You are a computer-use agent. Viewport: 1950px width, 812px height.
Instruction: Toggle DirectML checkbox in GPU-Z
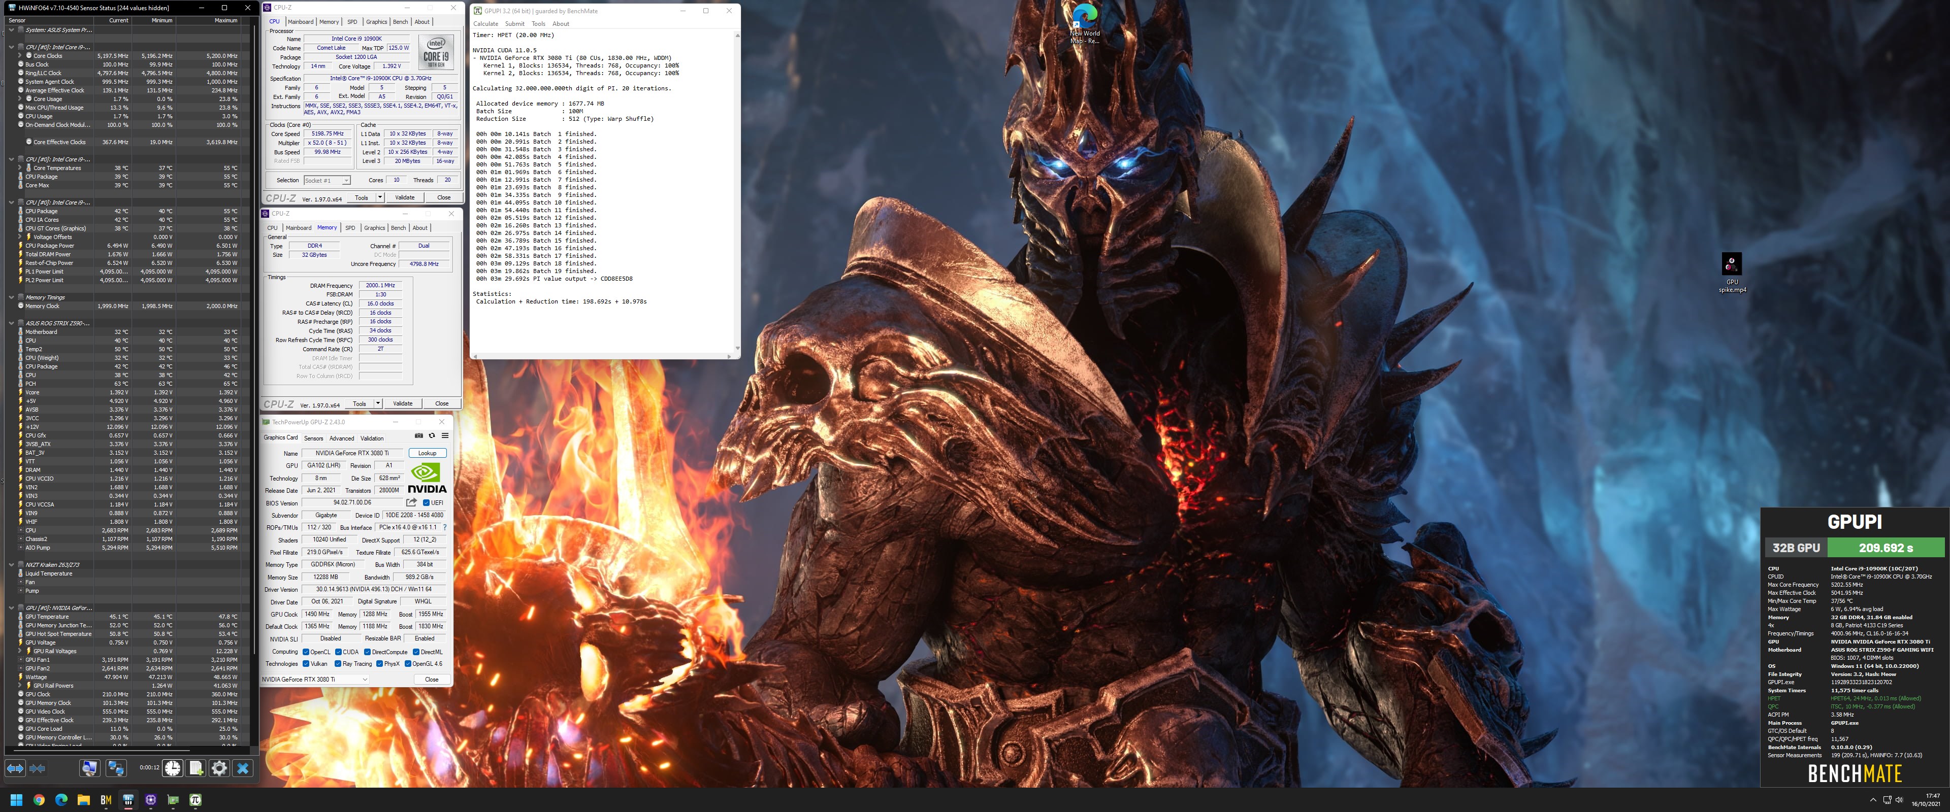(415, 652)
